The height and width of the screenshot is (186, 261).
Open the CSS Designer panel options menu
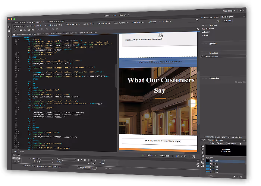(244, 16)
